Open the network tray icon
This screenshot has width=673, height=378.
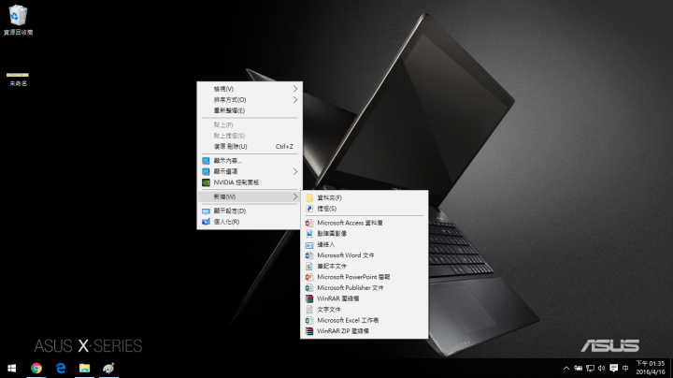590,368
